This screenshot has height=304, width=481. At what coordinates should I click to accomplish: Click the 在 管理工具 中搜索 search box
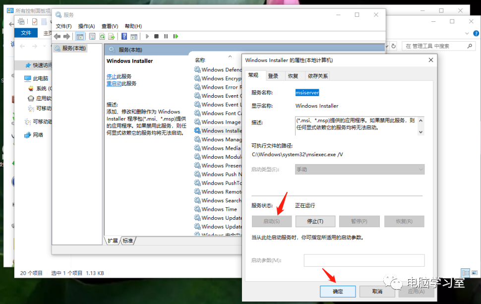[x=438, y=46]
